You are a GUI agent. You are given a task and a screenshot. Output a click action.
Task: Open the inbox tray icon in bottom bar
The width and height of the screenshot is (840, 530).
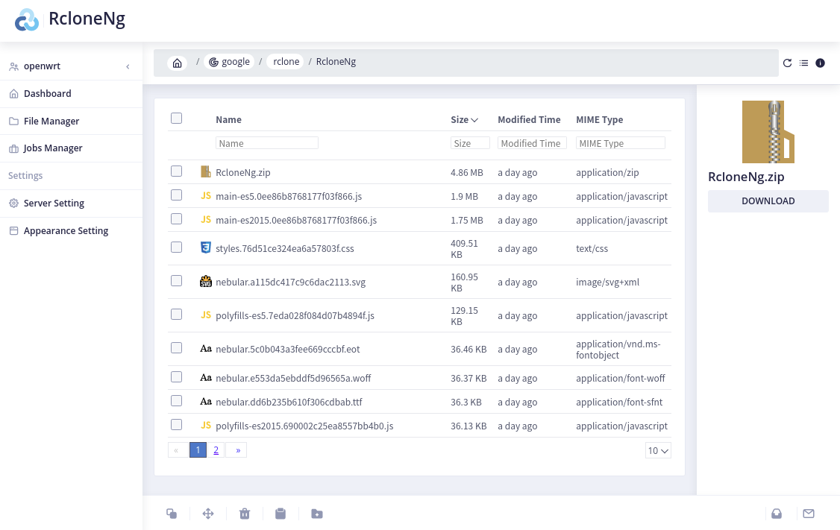point(777,514)
